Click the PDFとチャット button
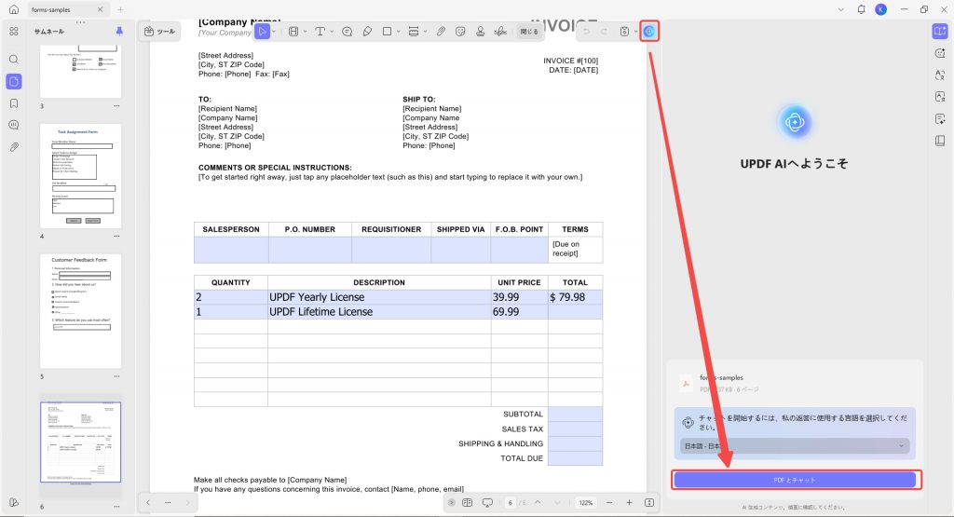The image size is (954, 517). click(795, 480)
